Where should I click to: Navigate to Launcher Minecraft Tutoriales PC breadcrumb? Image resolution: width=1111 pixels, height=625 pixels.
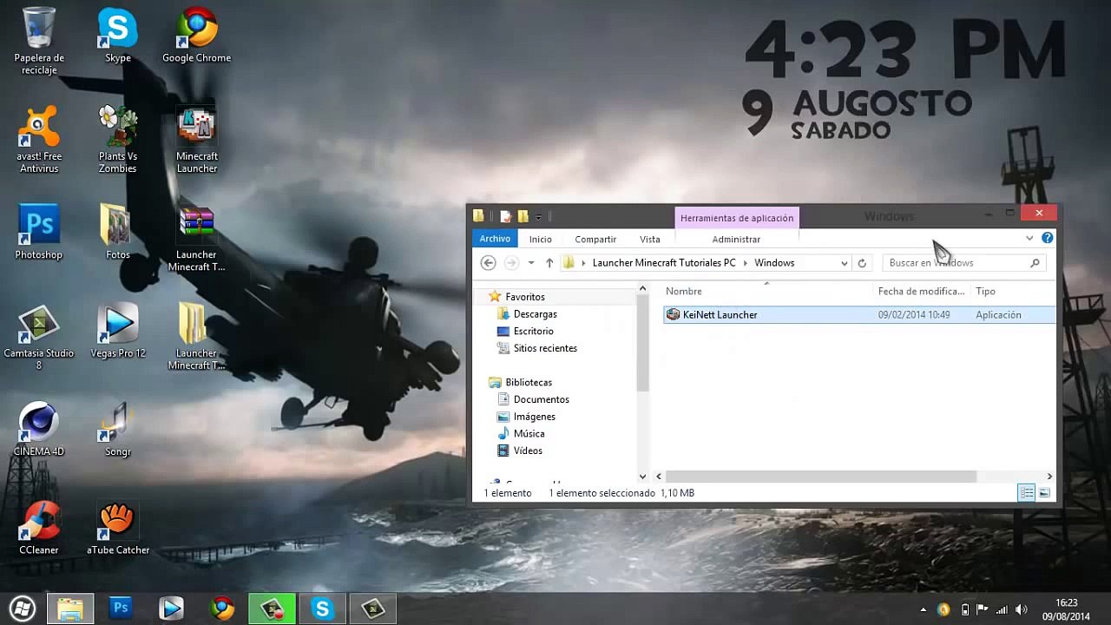click(x=664, y=263)
